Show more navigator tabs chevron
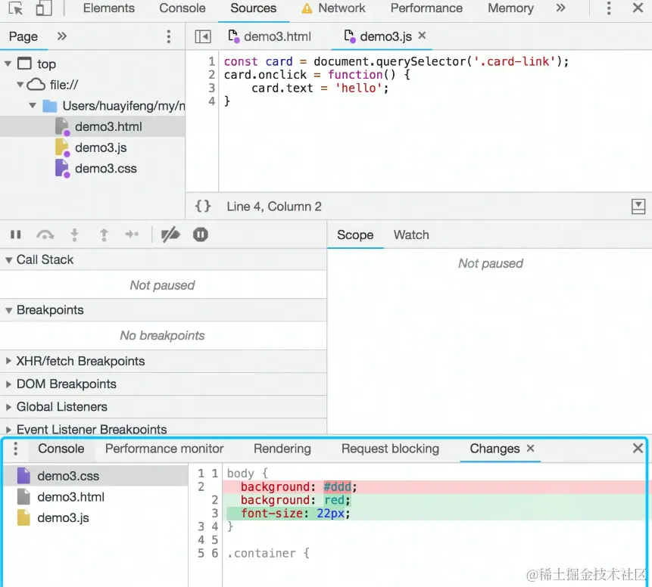This screenshot has height=587, width=652. 62,36
